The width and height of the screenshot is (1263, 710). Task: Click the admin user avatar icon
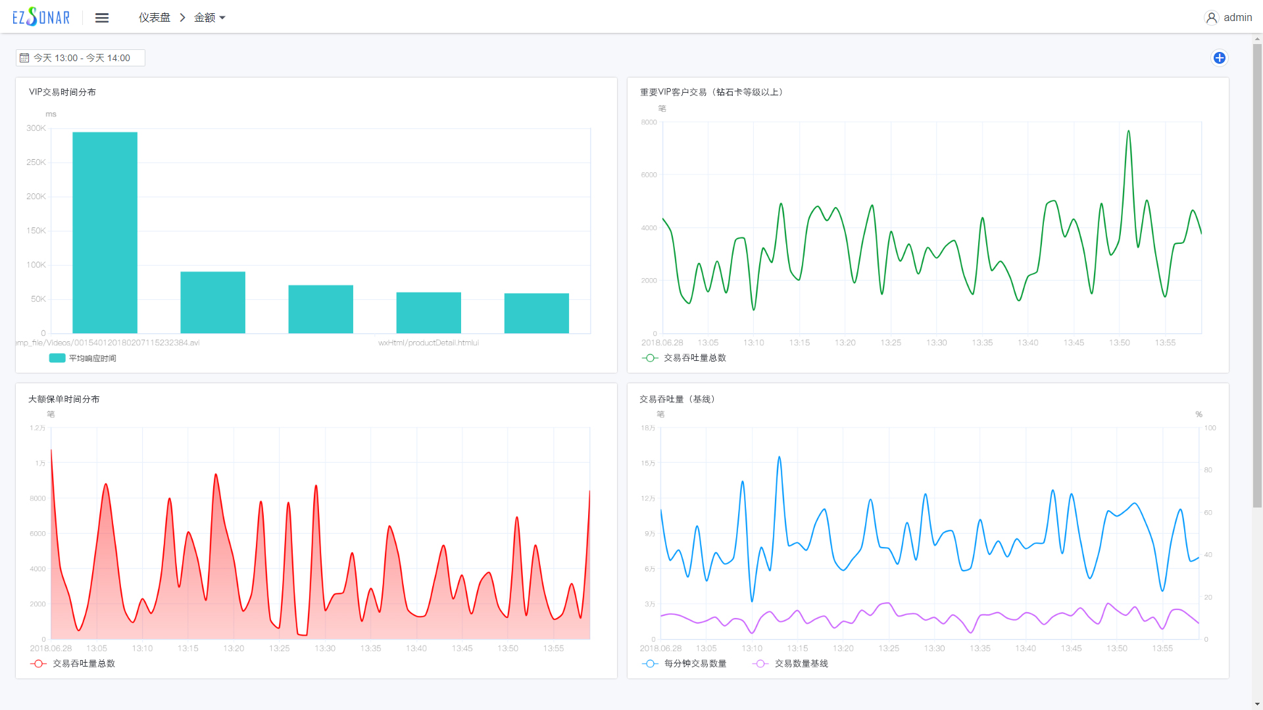tap(1211, 18)
